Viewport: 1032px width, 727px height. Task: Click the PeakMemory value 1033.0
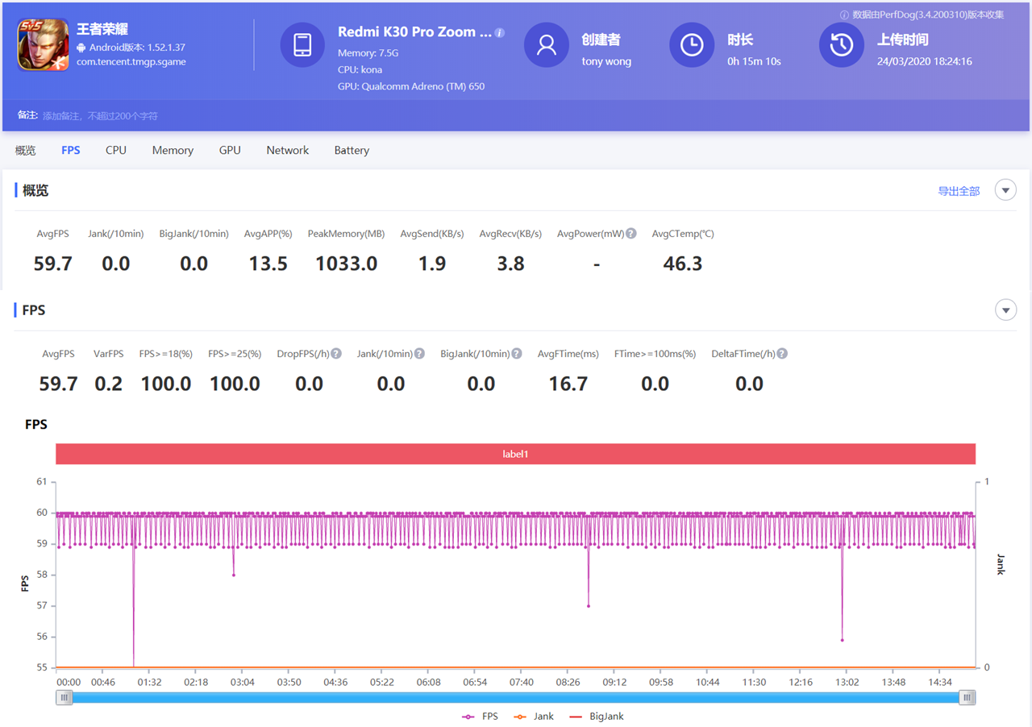[346, 264]
